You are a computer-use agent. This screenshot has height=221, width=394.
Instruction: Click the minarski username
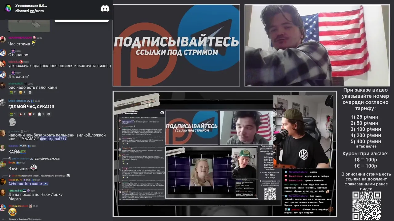[x=13, y=146]
